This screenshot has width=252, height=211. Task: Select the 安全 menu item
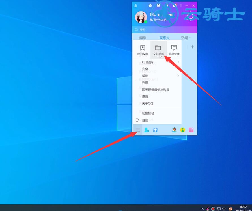157,69
